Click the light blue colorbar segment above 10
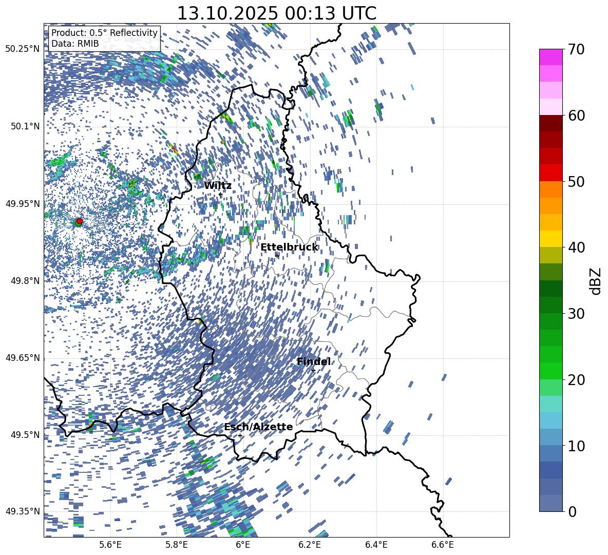This screenshot has width=608, height=555. pos(550,420)
